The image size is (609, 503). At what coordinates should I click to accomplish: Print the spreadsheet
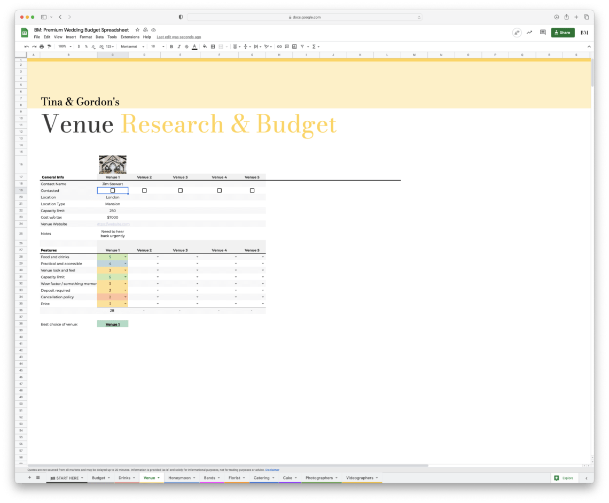[42, 47]
